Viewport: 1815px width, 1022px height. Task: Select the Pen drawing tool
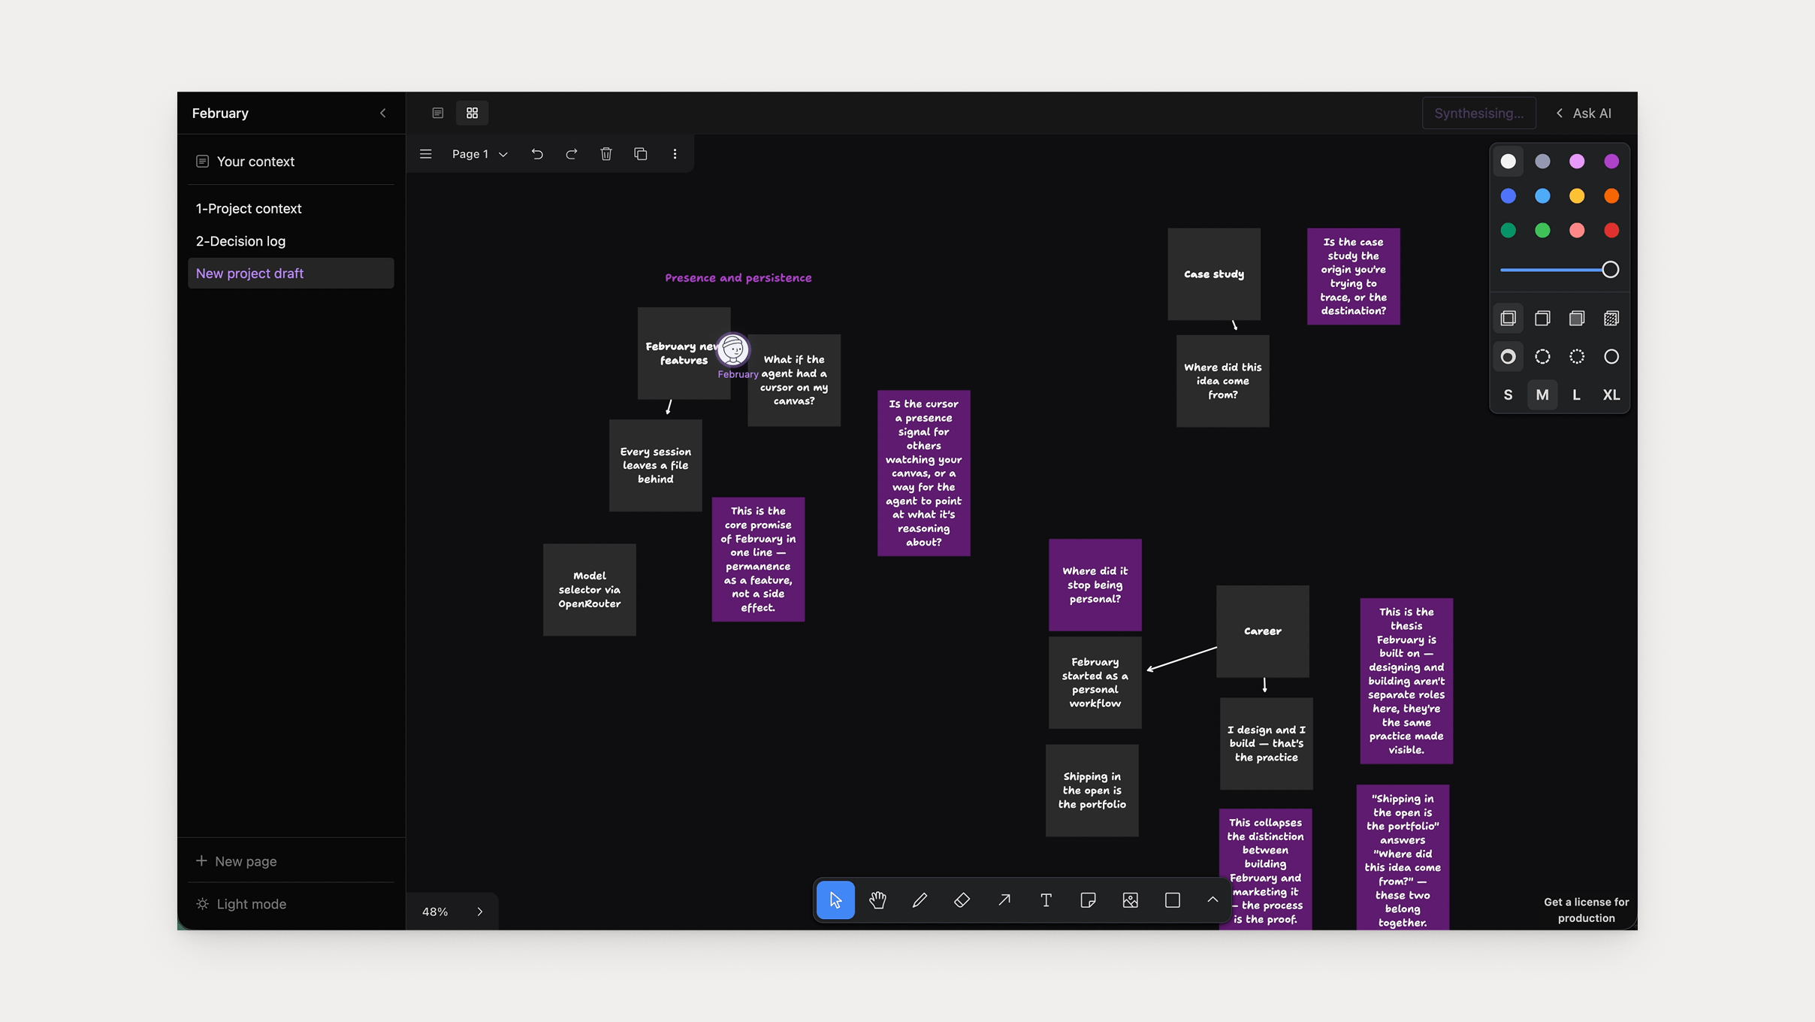919,900
